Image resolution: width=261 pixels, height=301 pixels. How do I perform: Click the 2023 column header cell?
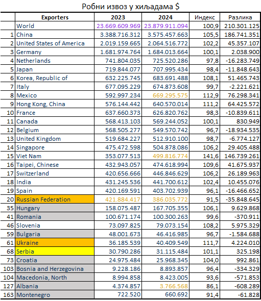118,17
